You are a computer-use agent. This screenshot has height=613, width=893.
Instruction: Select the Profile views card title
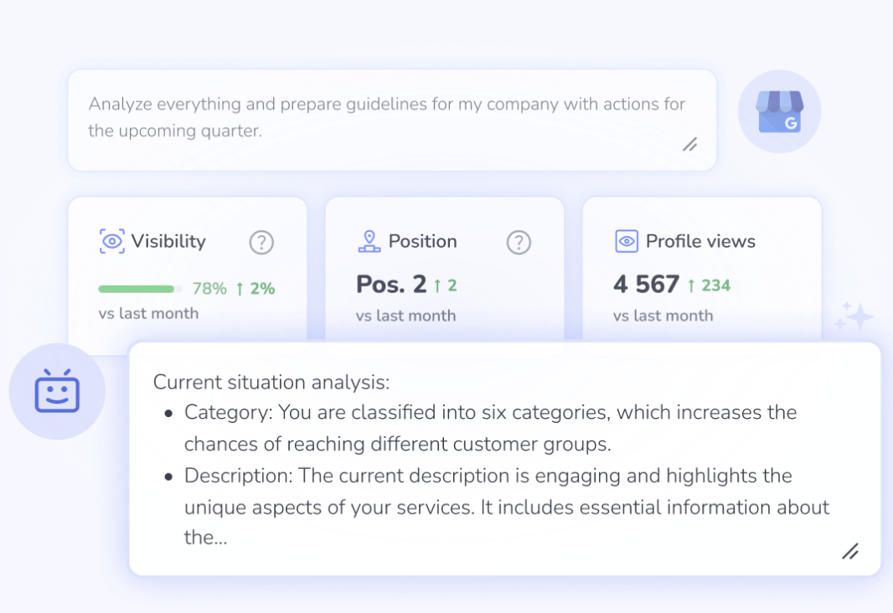click(700, 241)
